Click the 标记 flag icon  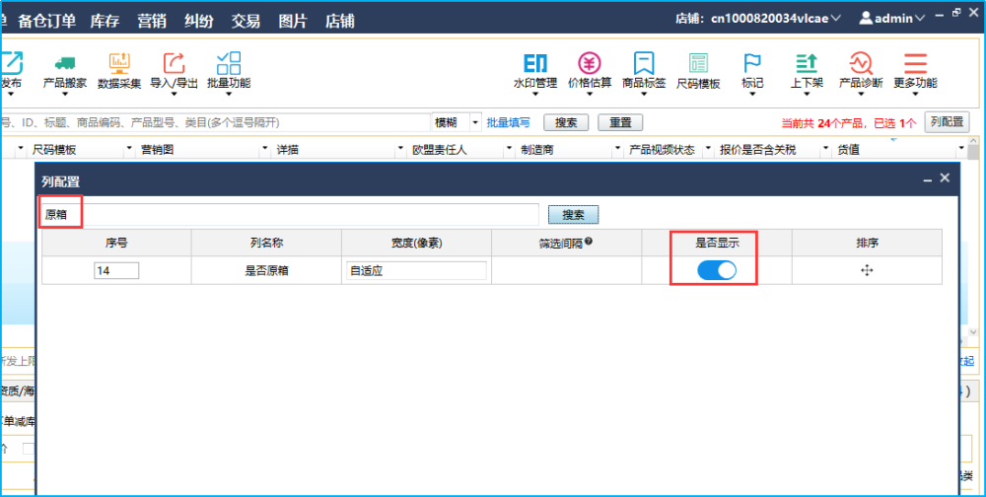tap(752, 63)
